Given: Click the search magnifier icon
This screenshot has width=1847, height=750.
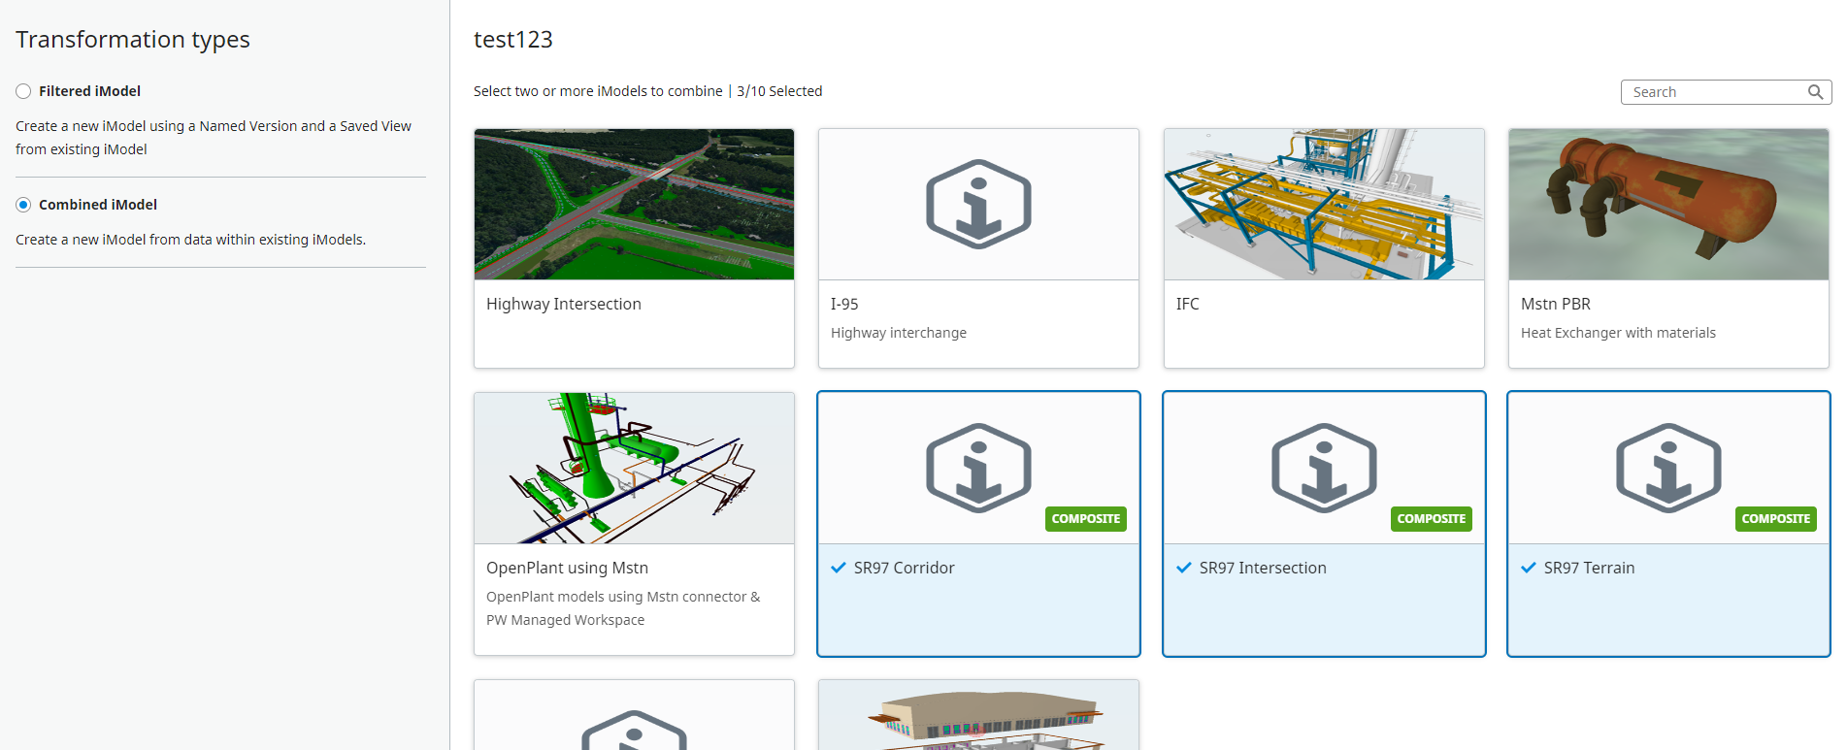Looking at the screenshot, I should [x=1815, y=92].
